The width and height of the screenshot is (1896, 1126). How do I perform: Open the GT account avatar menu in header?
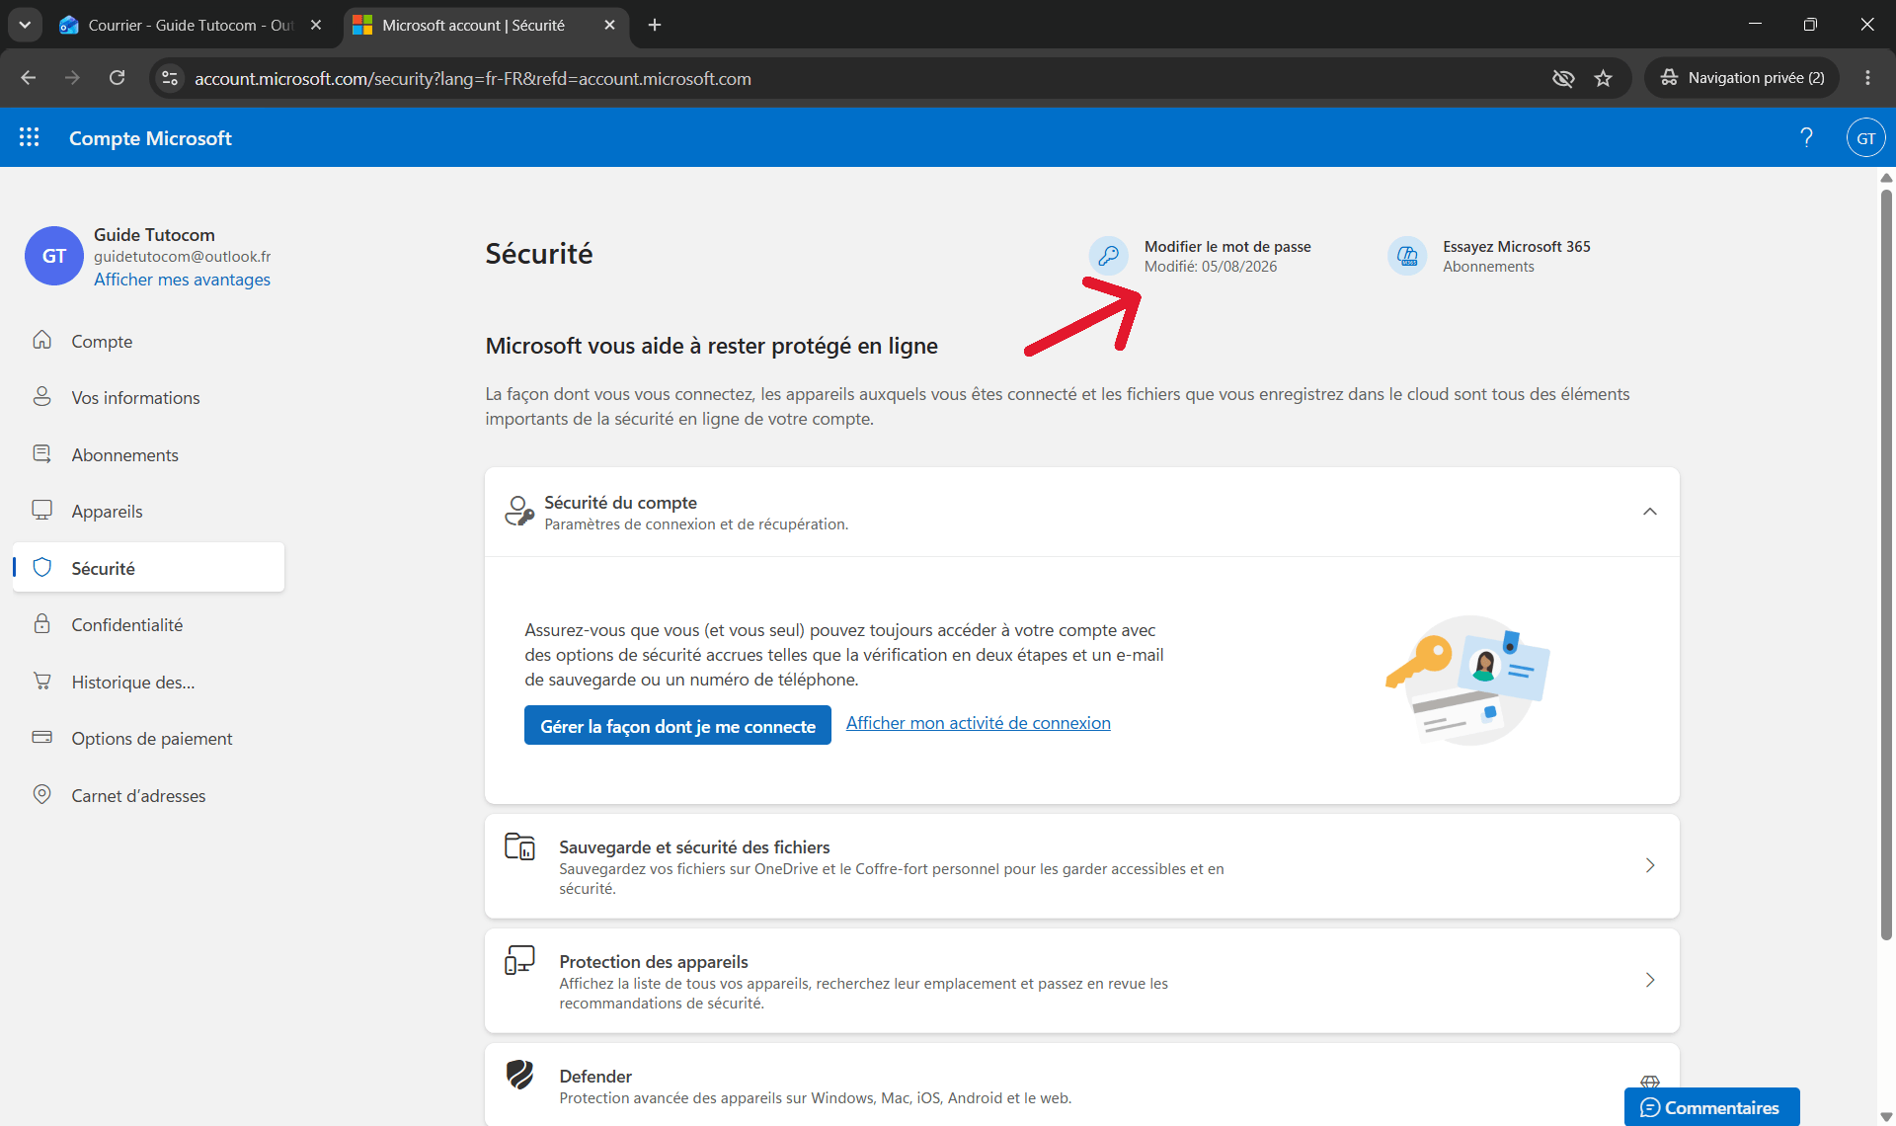pos(1865,137)
